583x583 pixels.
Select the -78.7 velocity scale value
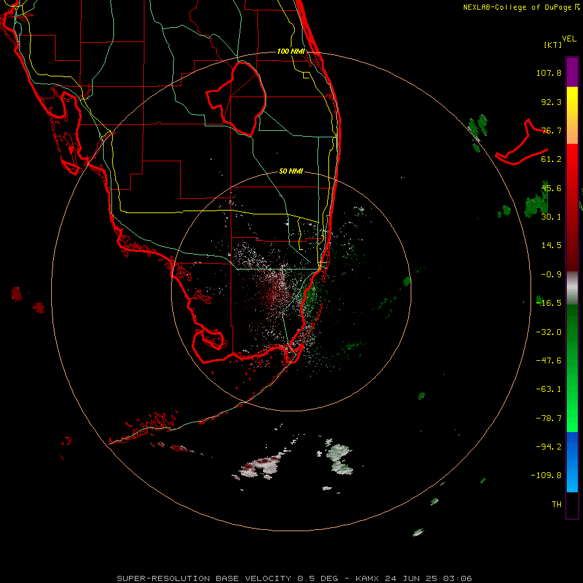tap(549, 418)
